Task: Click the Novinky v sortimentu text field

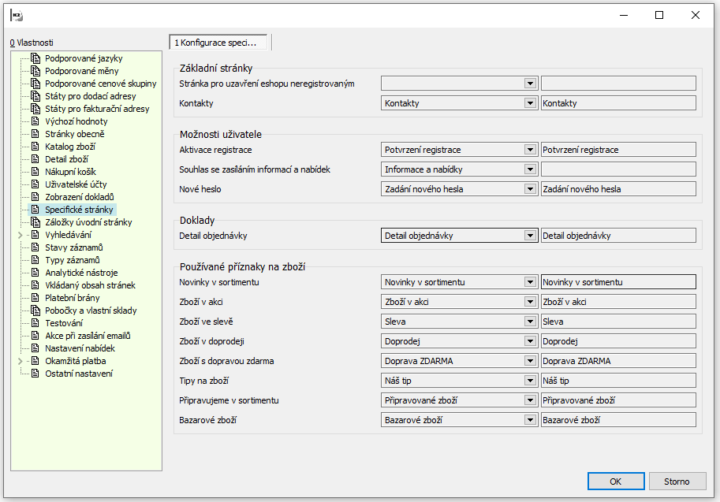Action: point(618,282)
